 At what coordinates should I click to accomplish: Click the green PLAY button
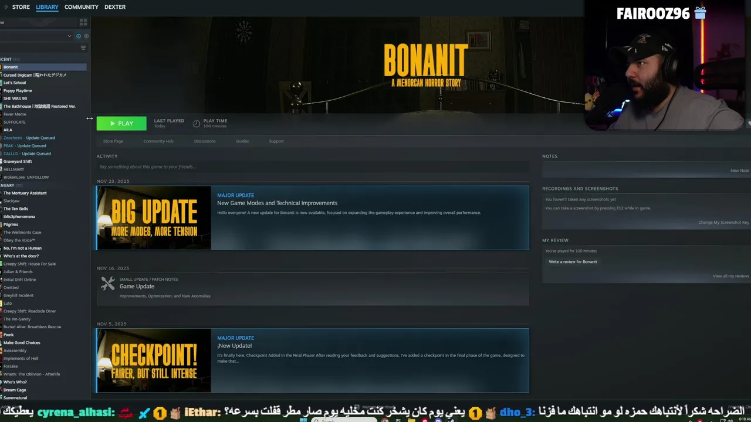coord(121,124)
